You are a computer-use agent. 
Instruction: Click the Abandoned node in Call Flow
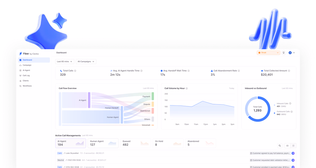click(x=152, y=111)
